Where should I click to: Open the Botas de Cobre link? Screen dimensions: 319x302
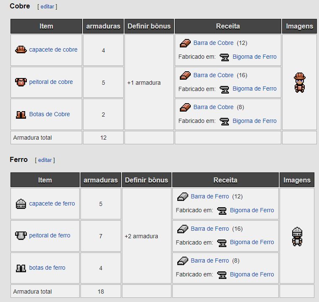point(49,114)
